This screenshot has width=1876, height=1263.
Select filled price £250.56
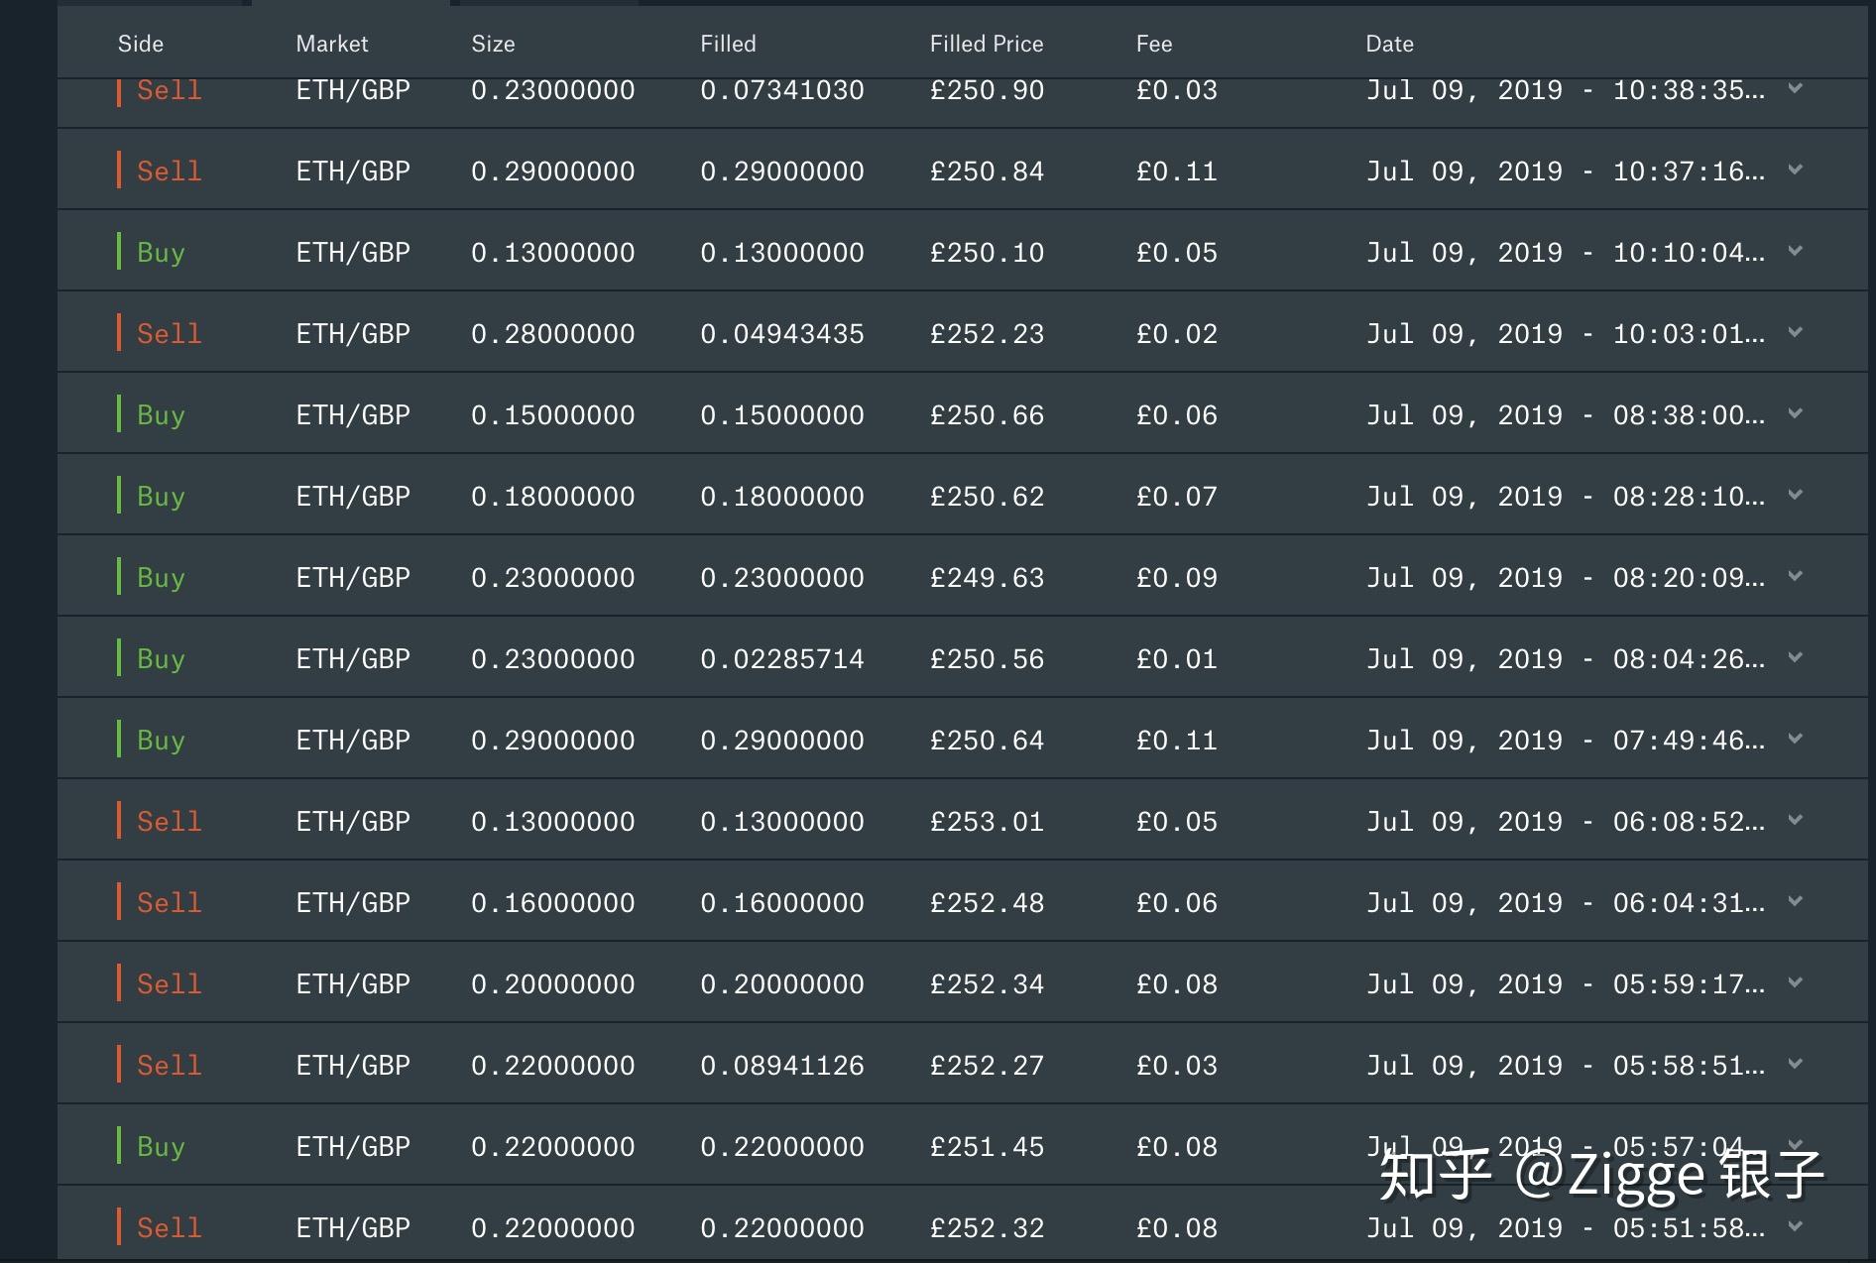[987, 659]
